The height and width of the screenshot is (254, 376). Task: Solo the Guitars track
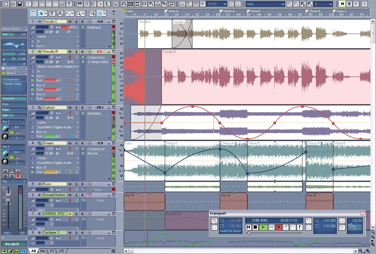point(76,108)
